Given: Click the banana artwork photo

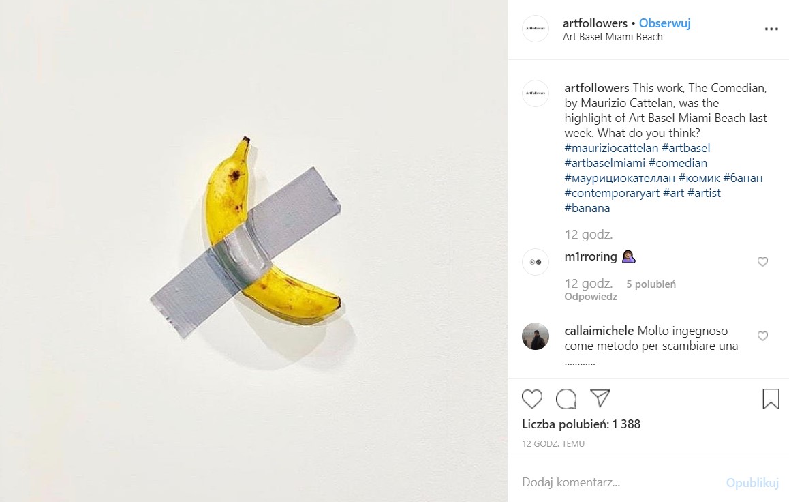Looking at the screenshot, I should [x=253, y=251].
